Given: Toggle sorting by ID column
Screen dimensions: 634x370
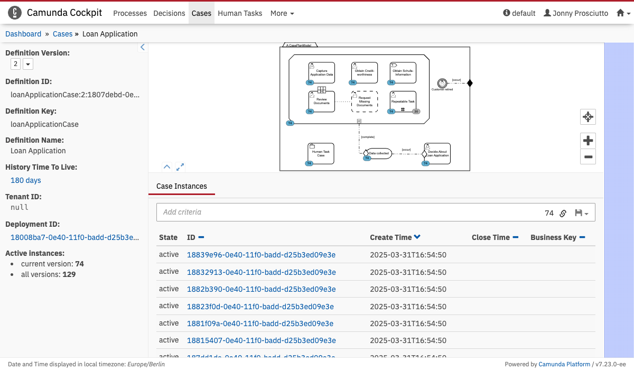Looking at the screenshot, I should [201, 237].
